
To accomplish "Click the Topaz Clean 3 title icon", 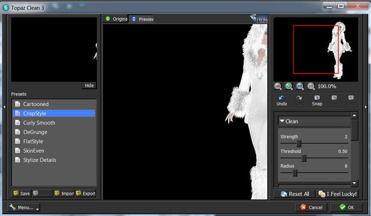I will point(6,8).
